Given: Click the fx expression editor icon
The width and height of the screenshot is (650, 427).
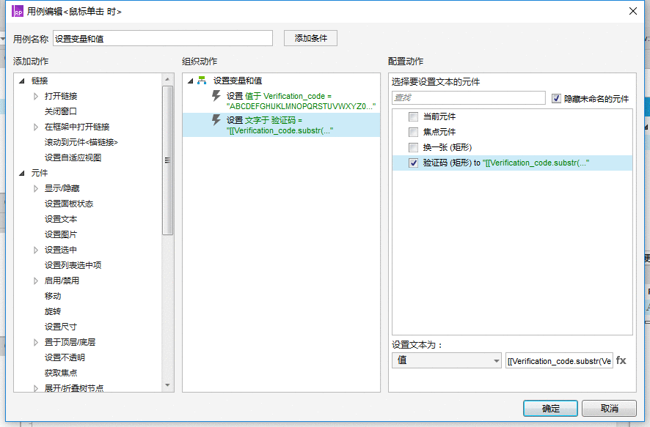Looking at the screenshot, I should pos(621,360).
